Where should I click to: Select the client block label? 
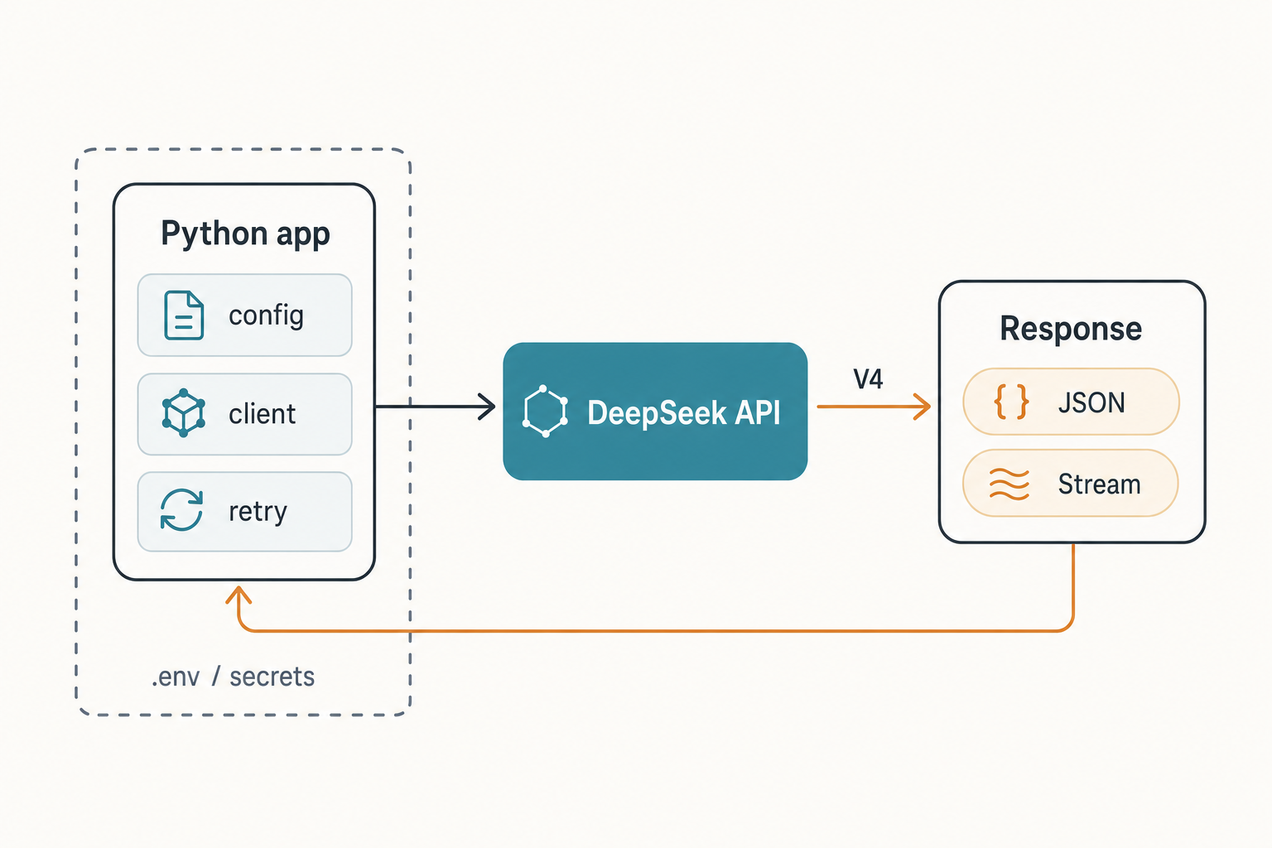coord(262,413)
